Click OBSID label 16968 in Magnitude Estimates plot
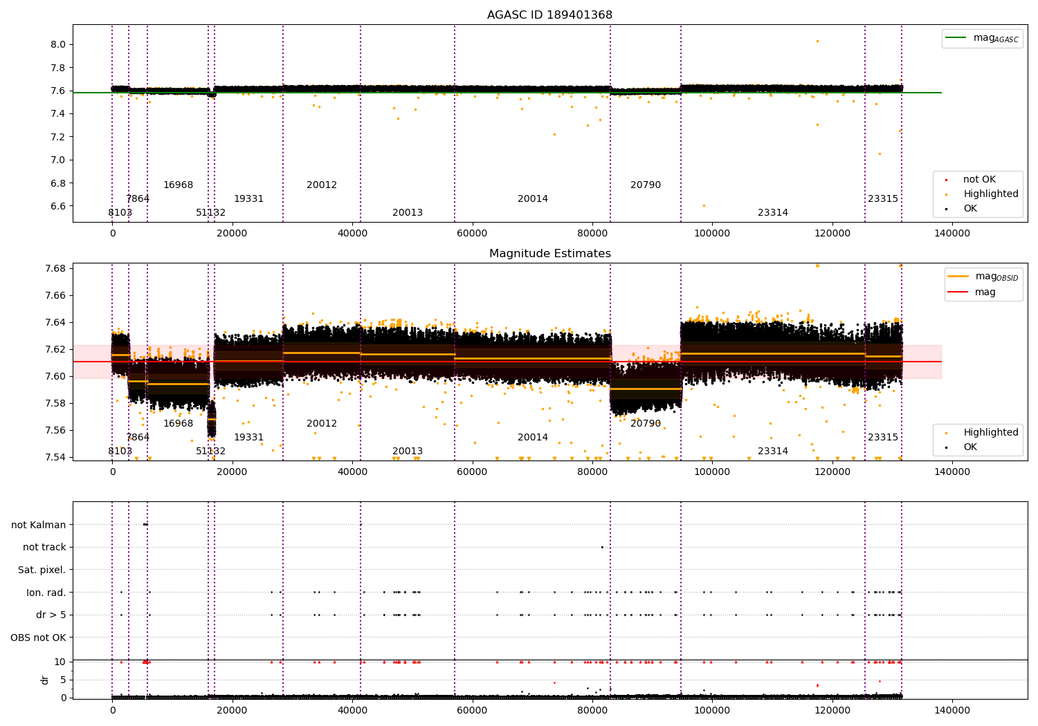The width and height of the screenshot is (1038, 726). [179, 424]
